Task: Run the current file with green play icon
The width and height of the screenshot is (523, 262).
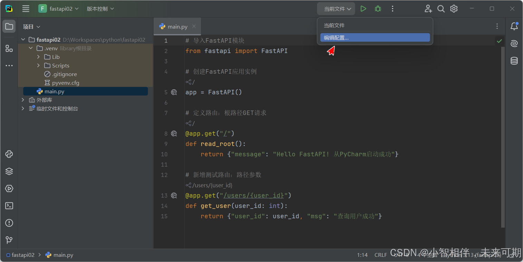Action: [x=363, y=9]
